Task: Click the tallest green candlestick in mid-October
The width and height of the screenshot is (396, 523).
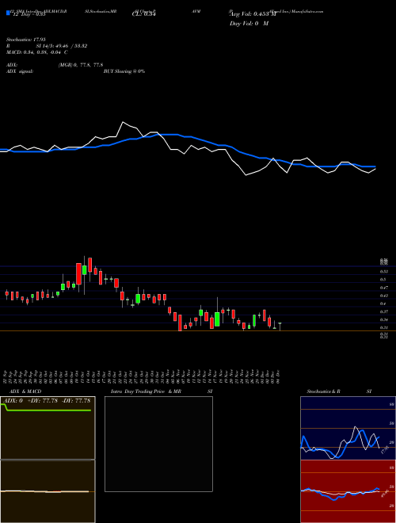Action: (x=85, y=270)
